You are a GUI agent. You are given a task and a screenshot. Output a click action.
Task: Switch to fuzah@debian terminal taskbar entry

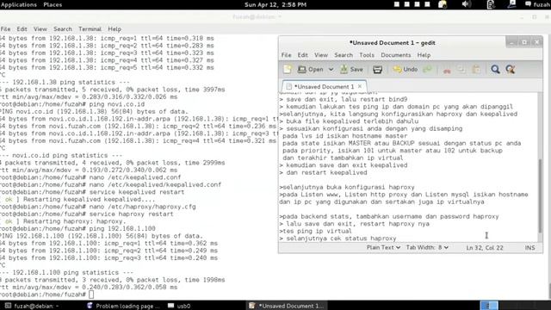pos(33,306)
